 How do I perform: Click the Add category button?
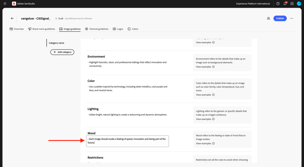tap(62, 52)
